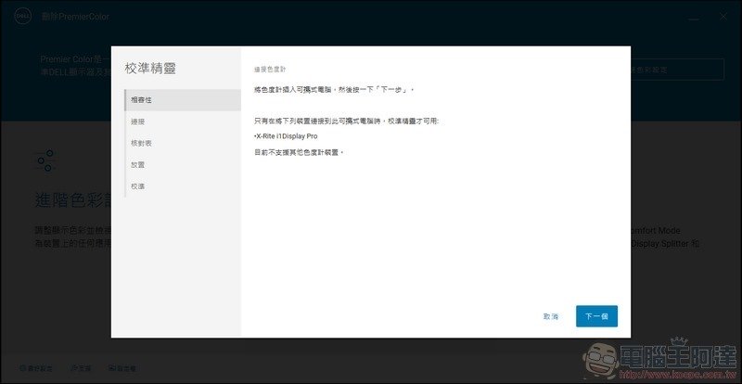This screenshot has height=384, width=742.
Task: Click the 校準精靈 dialog title
Action: (150, 68)
